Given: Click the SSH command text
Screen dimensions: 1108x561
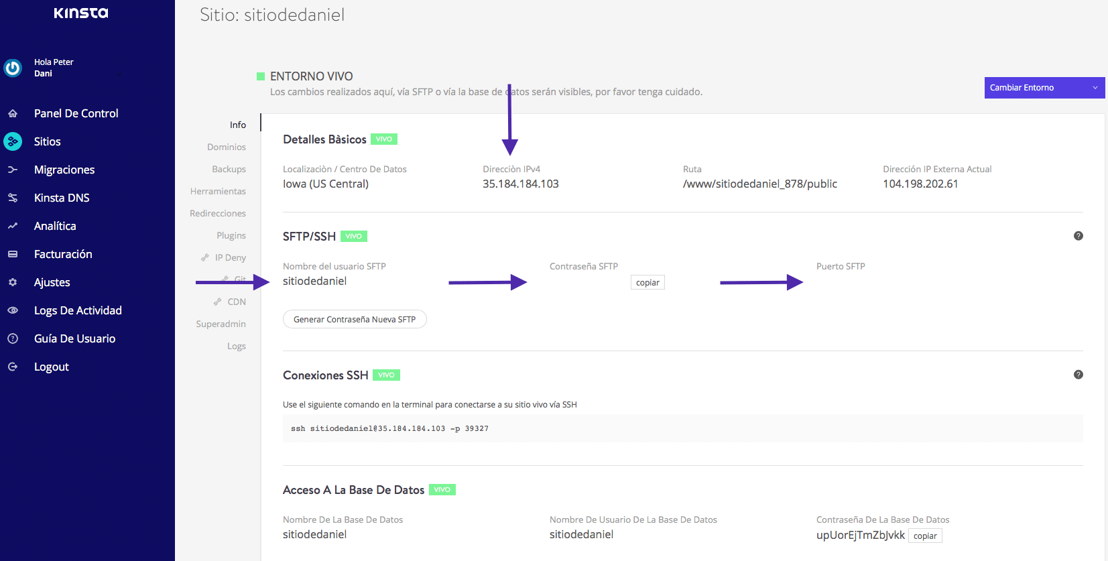Looking at the screenshot, I should click(389, 428).
